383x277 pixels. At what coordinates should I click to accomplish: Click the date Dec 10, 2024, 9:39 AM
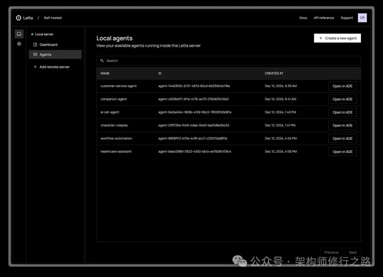point(281,86)
